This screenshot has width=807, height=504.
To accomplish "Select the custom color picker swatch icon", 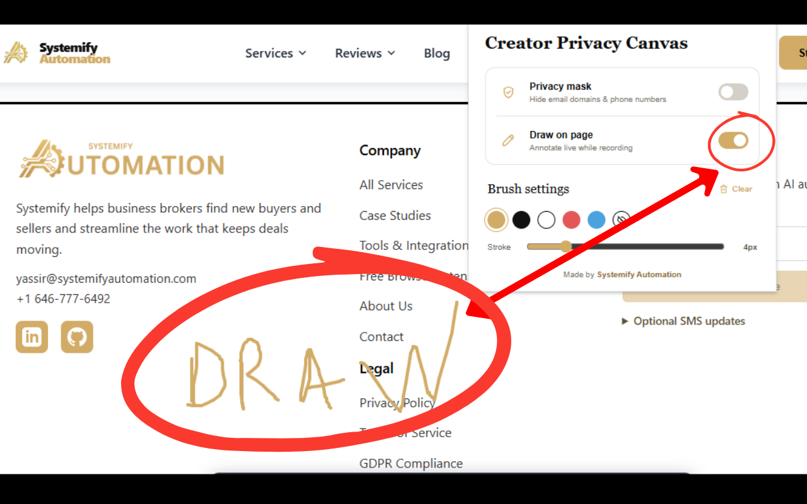I will (622, 219).
